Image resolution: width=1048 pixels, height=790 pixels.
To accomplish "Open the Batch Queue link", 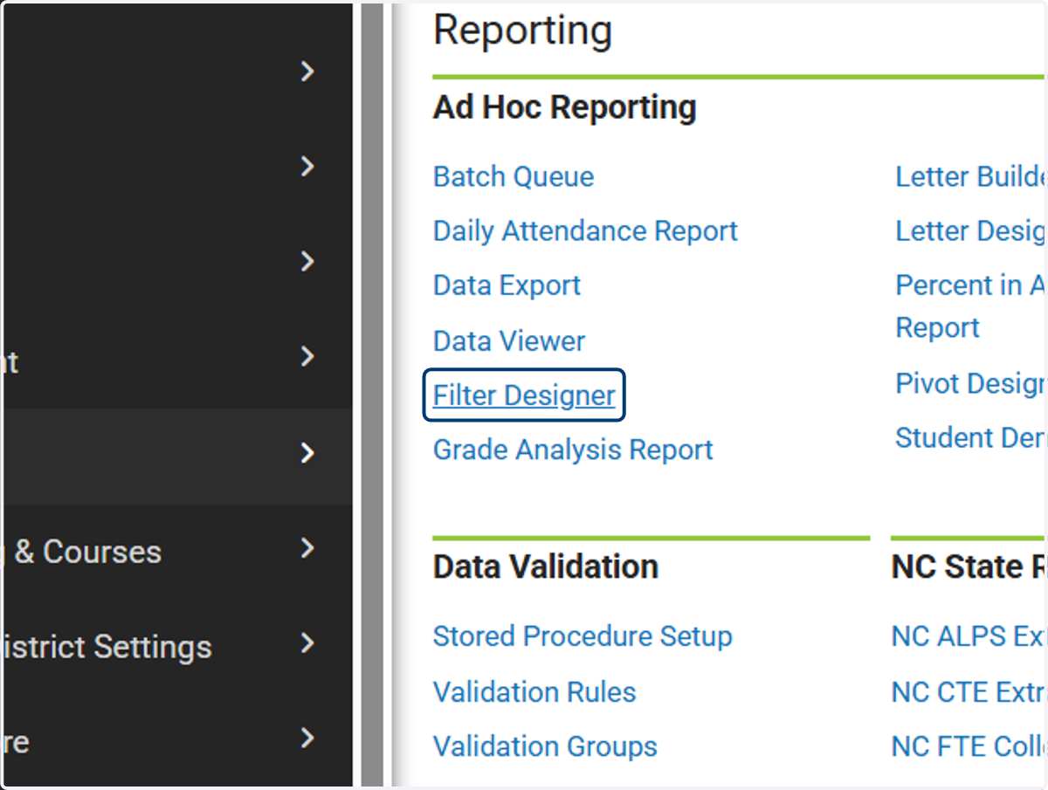I will [514, 176].
